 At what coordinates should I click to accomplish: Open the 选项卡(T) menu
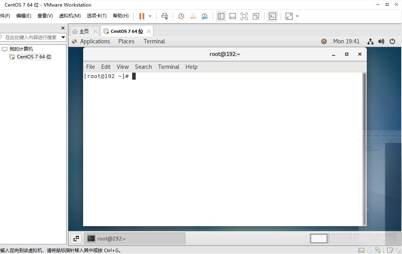tap(97, 16)
